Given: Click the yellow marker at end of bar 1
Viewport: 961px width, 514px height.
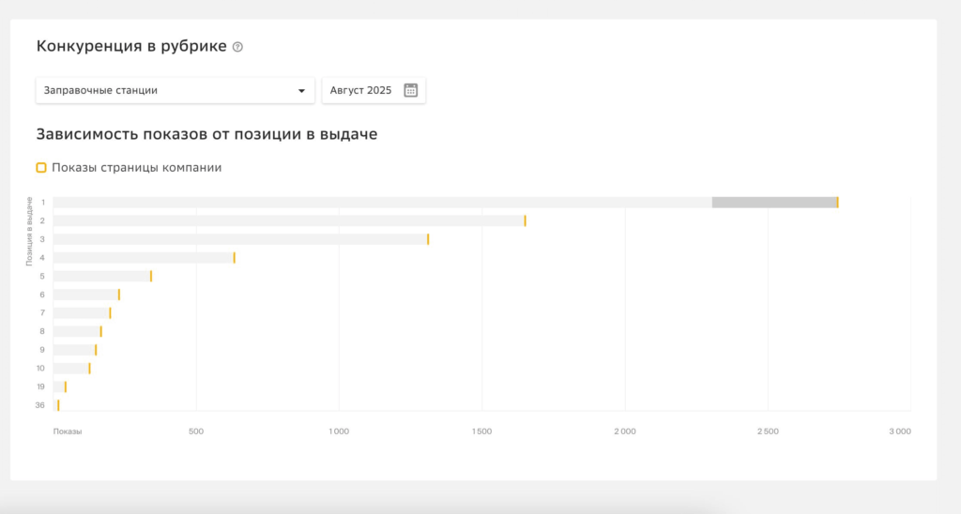Looking at the screenshot, I should tap(838, 203).
